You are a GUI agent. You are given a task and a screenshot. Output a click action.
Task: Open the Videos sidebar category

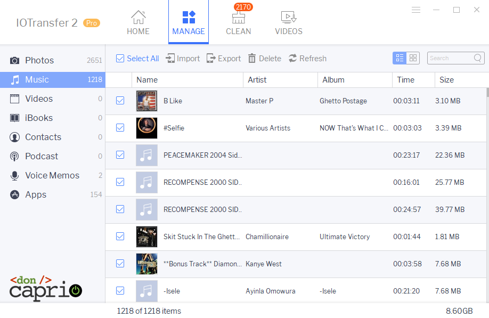coord(53,99)
